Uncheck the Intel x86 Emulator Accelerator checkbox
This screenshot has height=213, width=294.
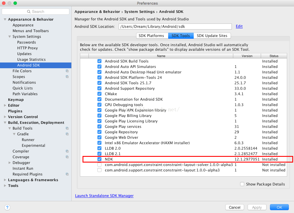tap(99, 143)
